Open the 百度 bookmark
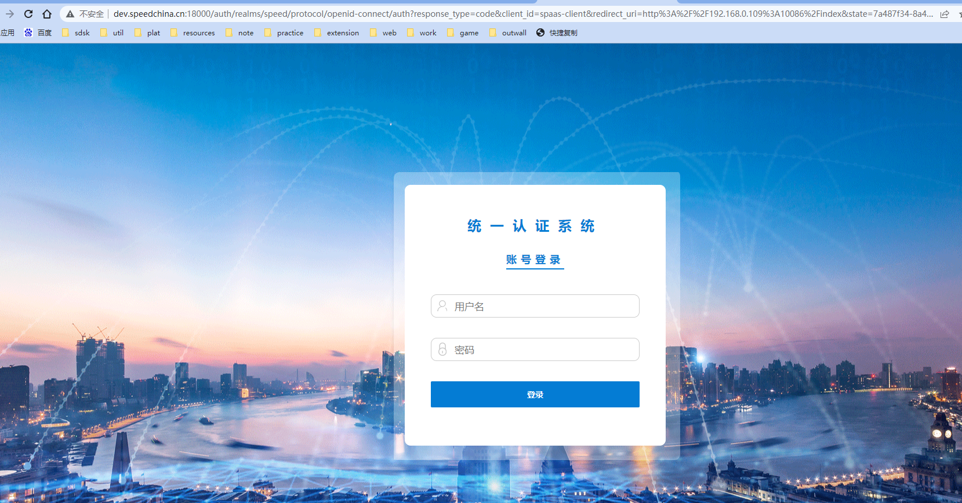Screen dimensions: 962x503 (x=38, y=33)
